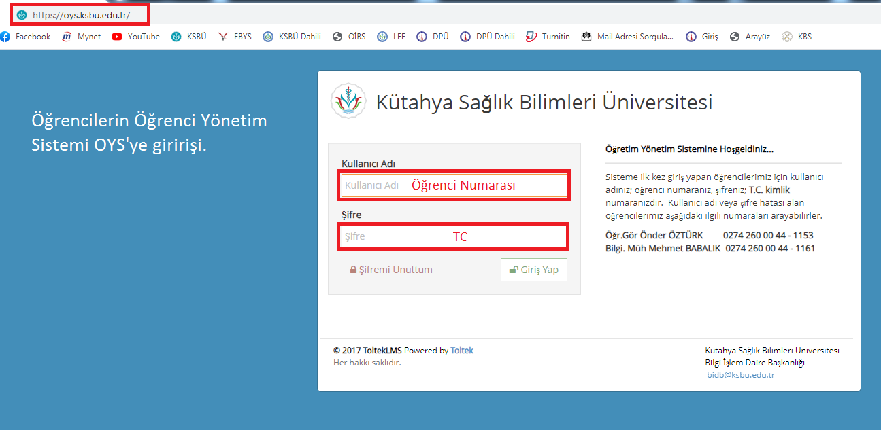The height and width of the screenshot is (430, 881).
Task: Open the Mail Adresi Sorgula bookmark
Action: (628, 37)
